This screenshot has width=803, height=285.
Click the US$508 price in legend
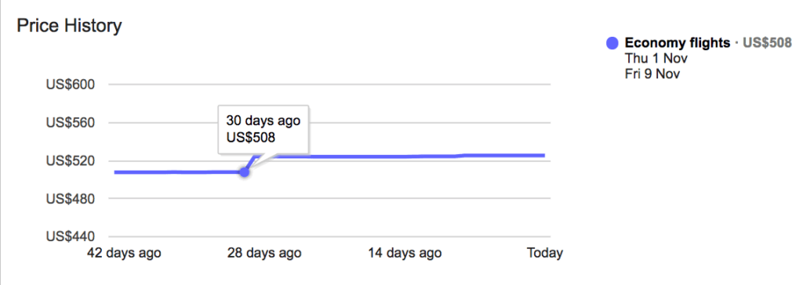(x=767, y=43)
